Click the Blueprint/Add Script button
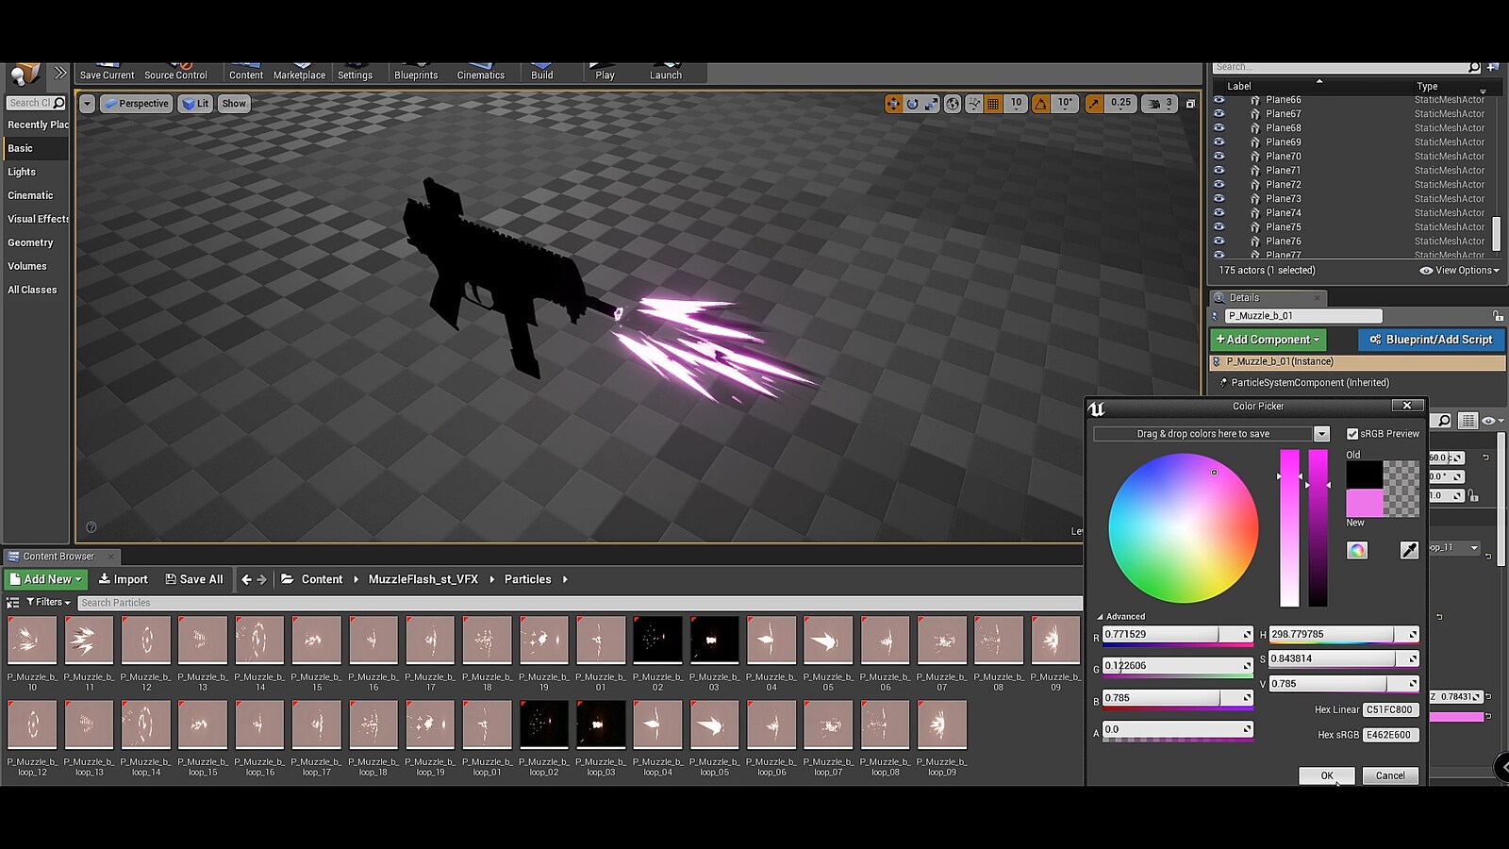Viewport: 1509px width, 849px height. click(x=1432, y=340)
